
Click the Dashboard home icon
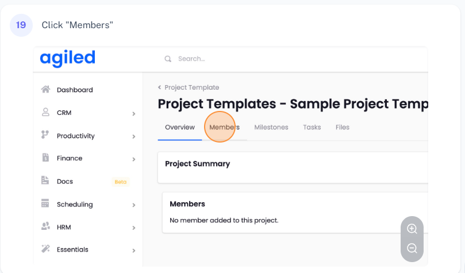(45, 90)
